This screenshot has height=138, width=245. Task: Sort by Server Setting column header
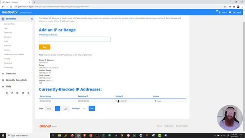46,96
